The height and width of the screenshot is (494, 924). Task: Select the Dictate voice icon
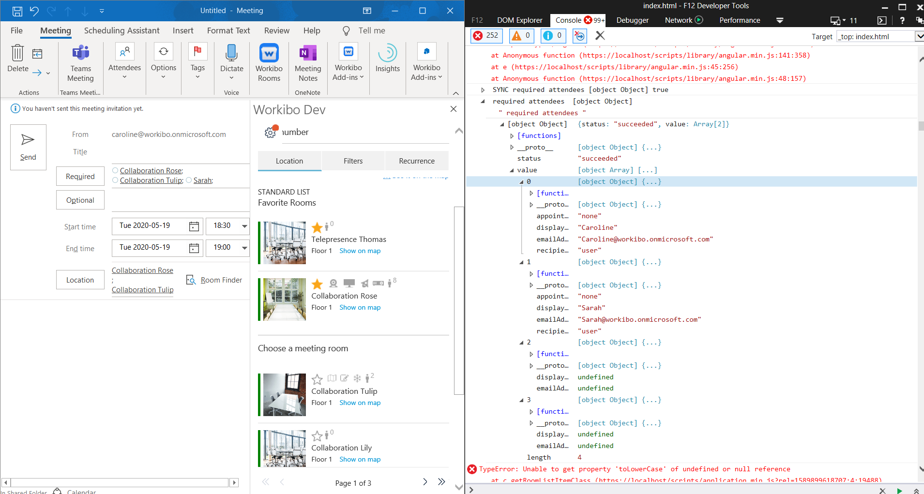(x=231, y=53)
